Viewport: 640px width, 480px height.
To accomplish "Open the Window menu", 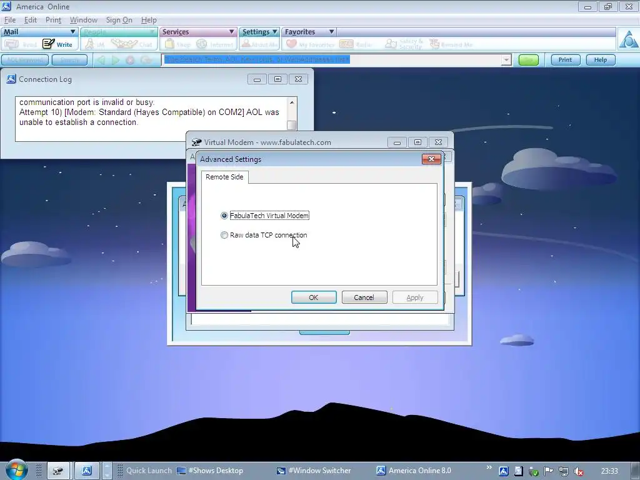I will coord(84,20).
